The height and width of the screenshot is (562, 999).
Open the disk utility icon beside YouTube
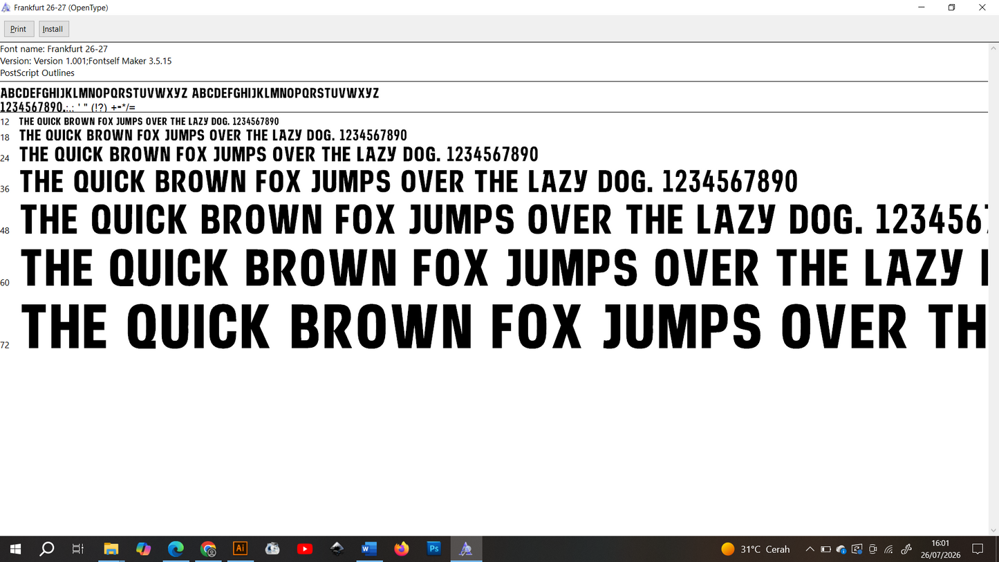[272, 549]
